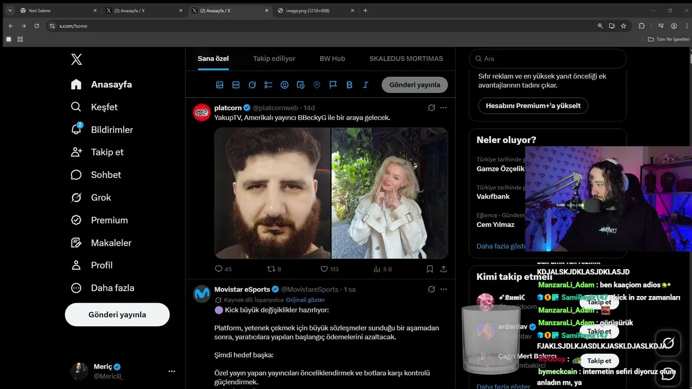Bookmark this page with star icon
The image size is (692, 389).
(623, 26)
